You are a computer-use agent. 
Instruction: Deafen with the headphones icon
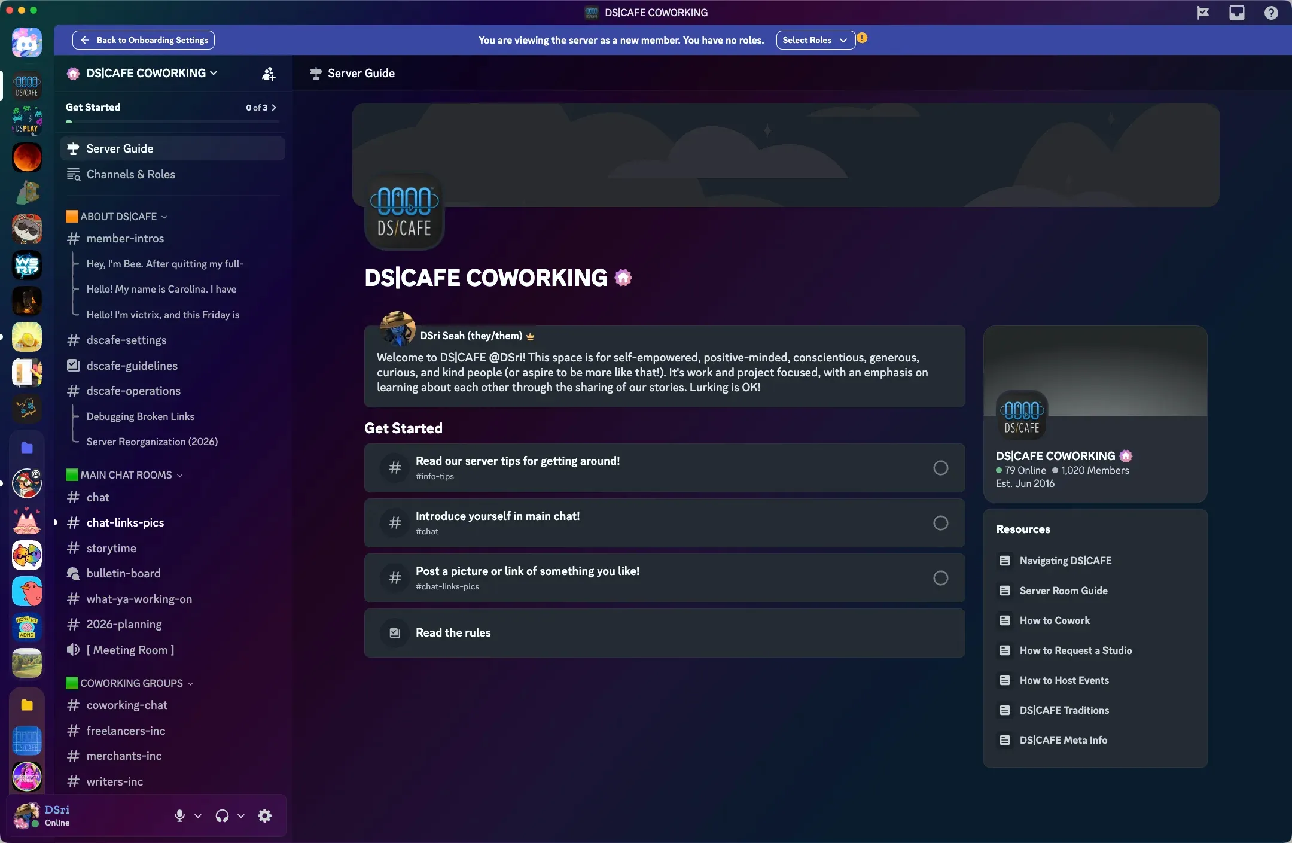click(221, 815)
